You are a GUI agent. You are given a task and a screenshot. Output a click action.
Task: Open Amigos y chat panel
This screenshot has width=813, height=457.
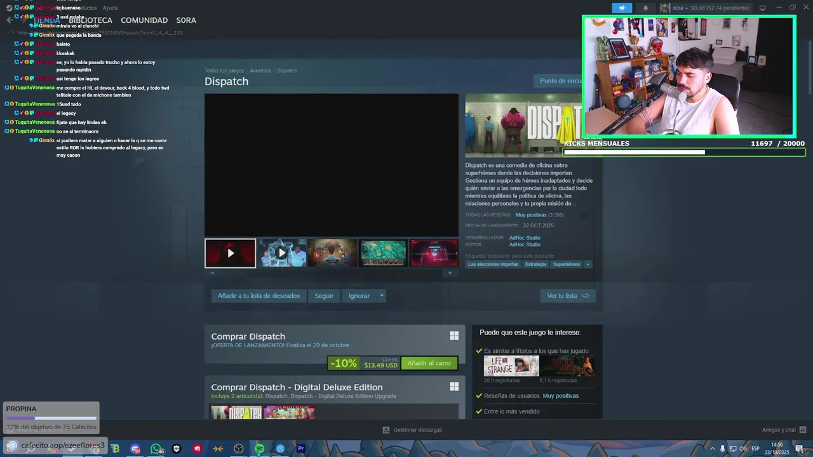coord(784,430)
